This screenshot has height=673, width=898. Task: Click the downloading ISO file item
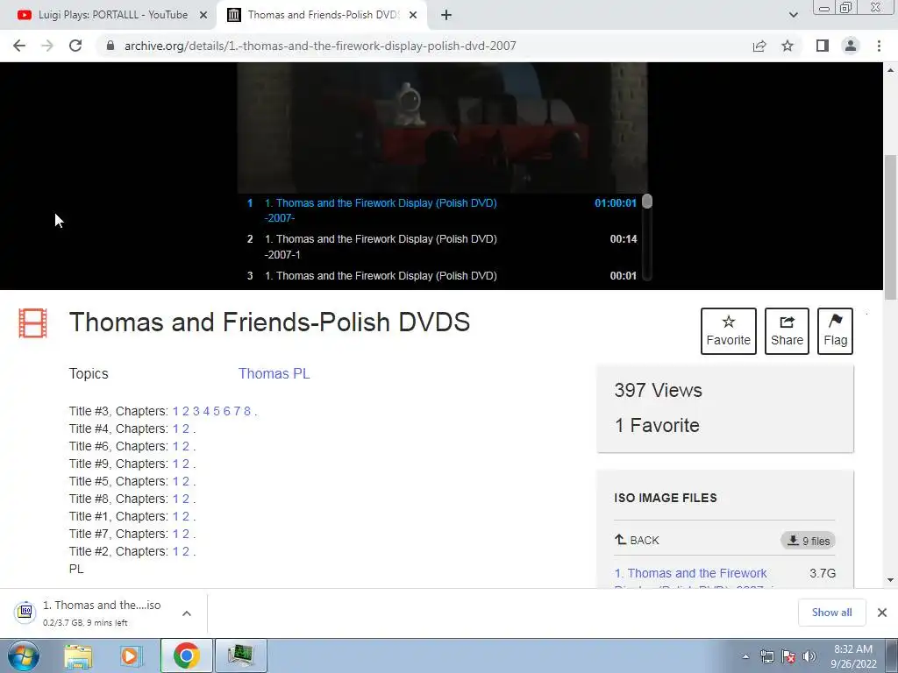click(91, 613)
